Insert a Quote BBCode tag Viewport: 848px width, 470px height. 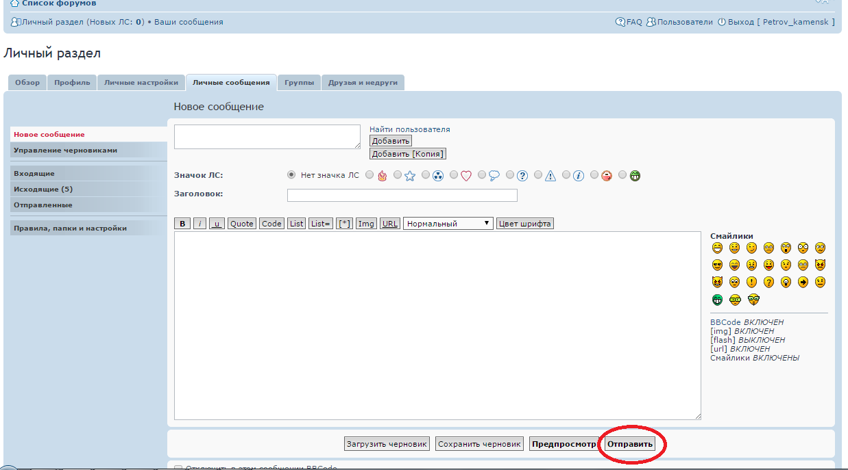click(x=242, y=224)
